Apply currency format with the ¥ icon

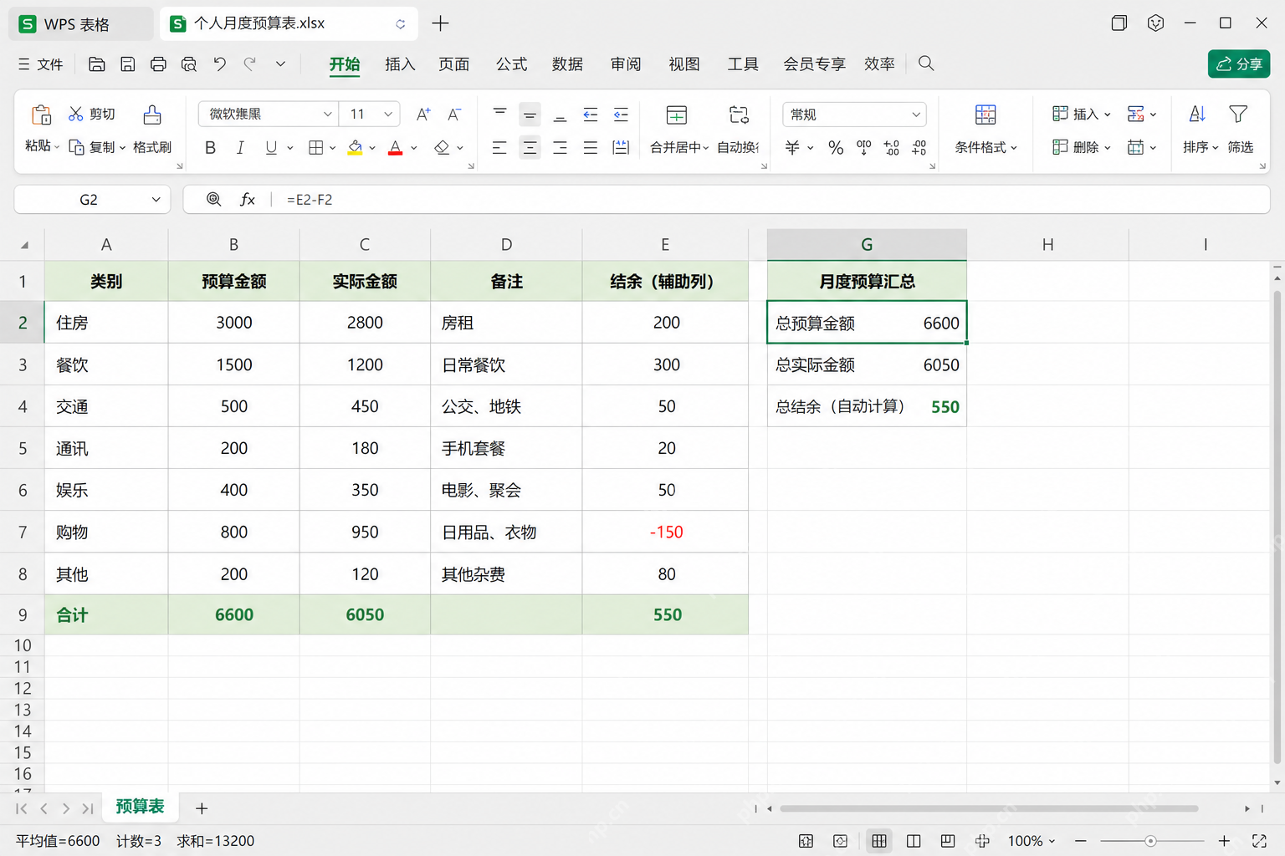[x=792, y=148]
